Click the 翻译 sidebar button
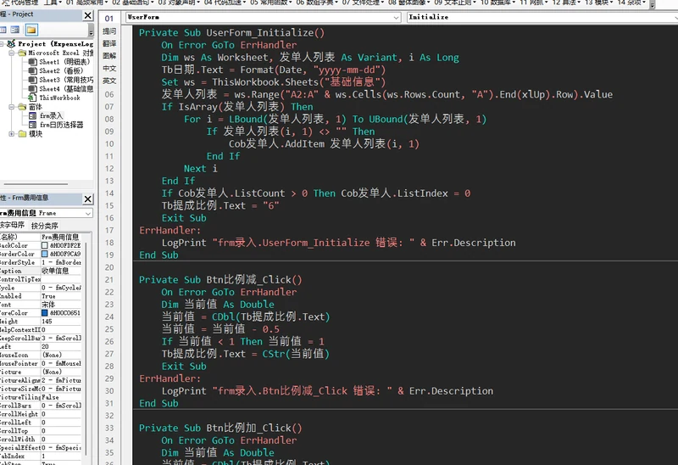Screen dimensions: 678x465 tap(109, 43)
